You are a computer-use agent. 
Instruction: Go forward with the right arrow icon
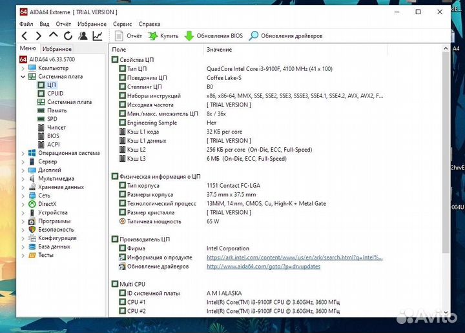pos(39,36)
